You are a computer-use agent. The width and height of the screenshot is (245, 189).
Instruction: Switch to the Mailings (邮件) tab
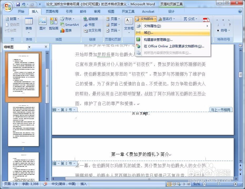coord(83,11)
